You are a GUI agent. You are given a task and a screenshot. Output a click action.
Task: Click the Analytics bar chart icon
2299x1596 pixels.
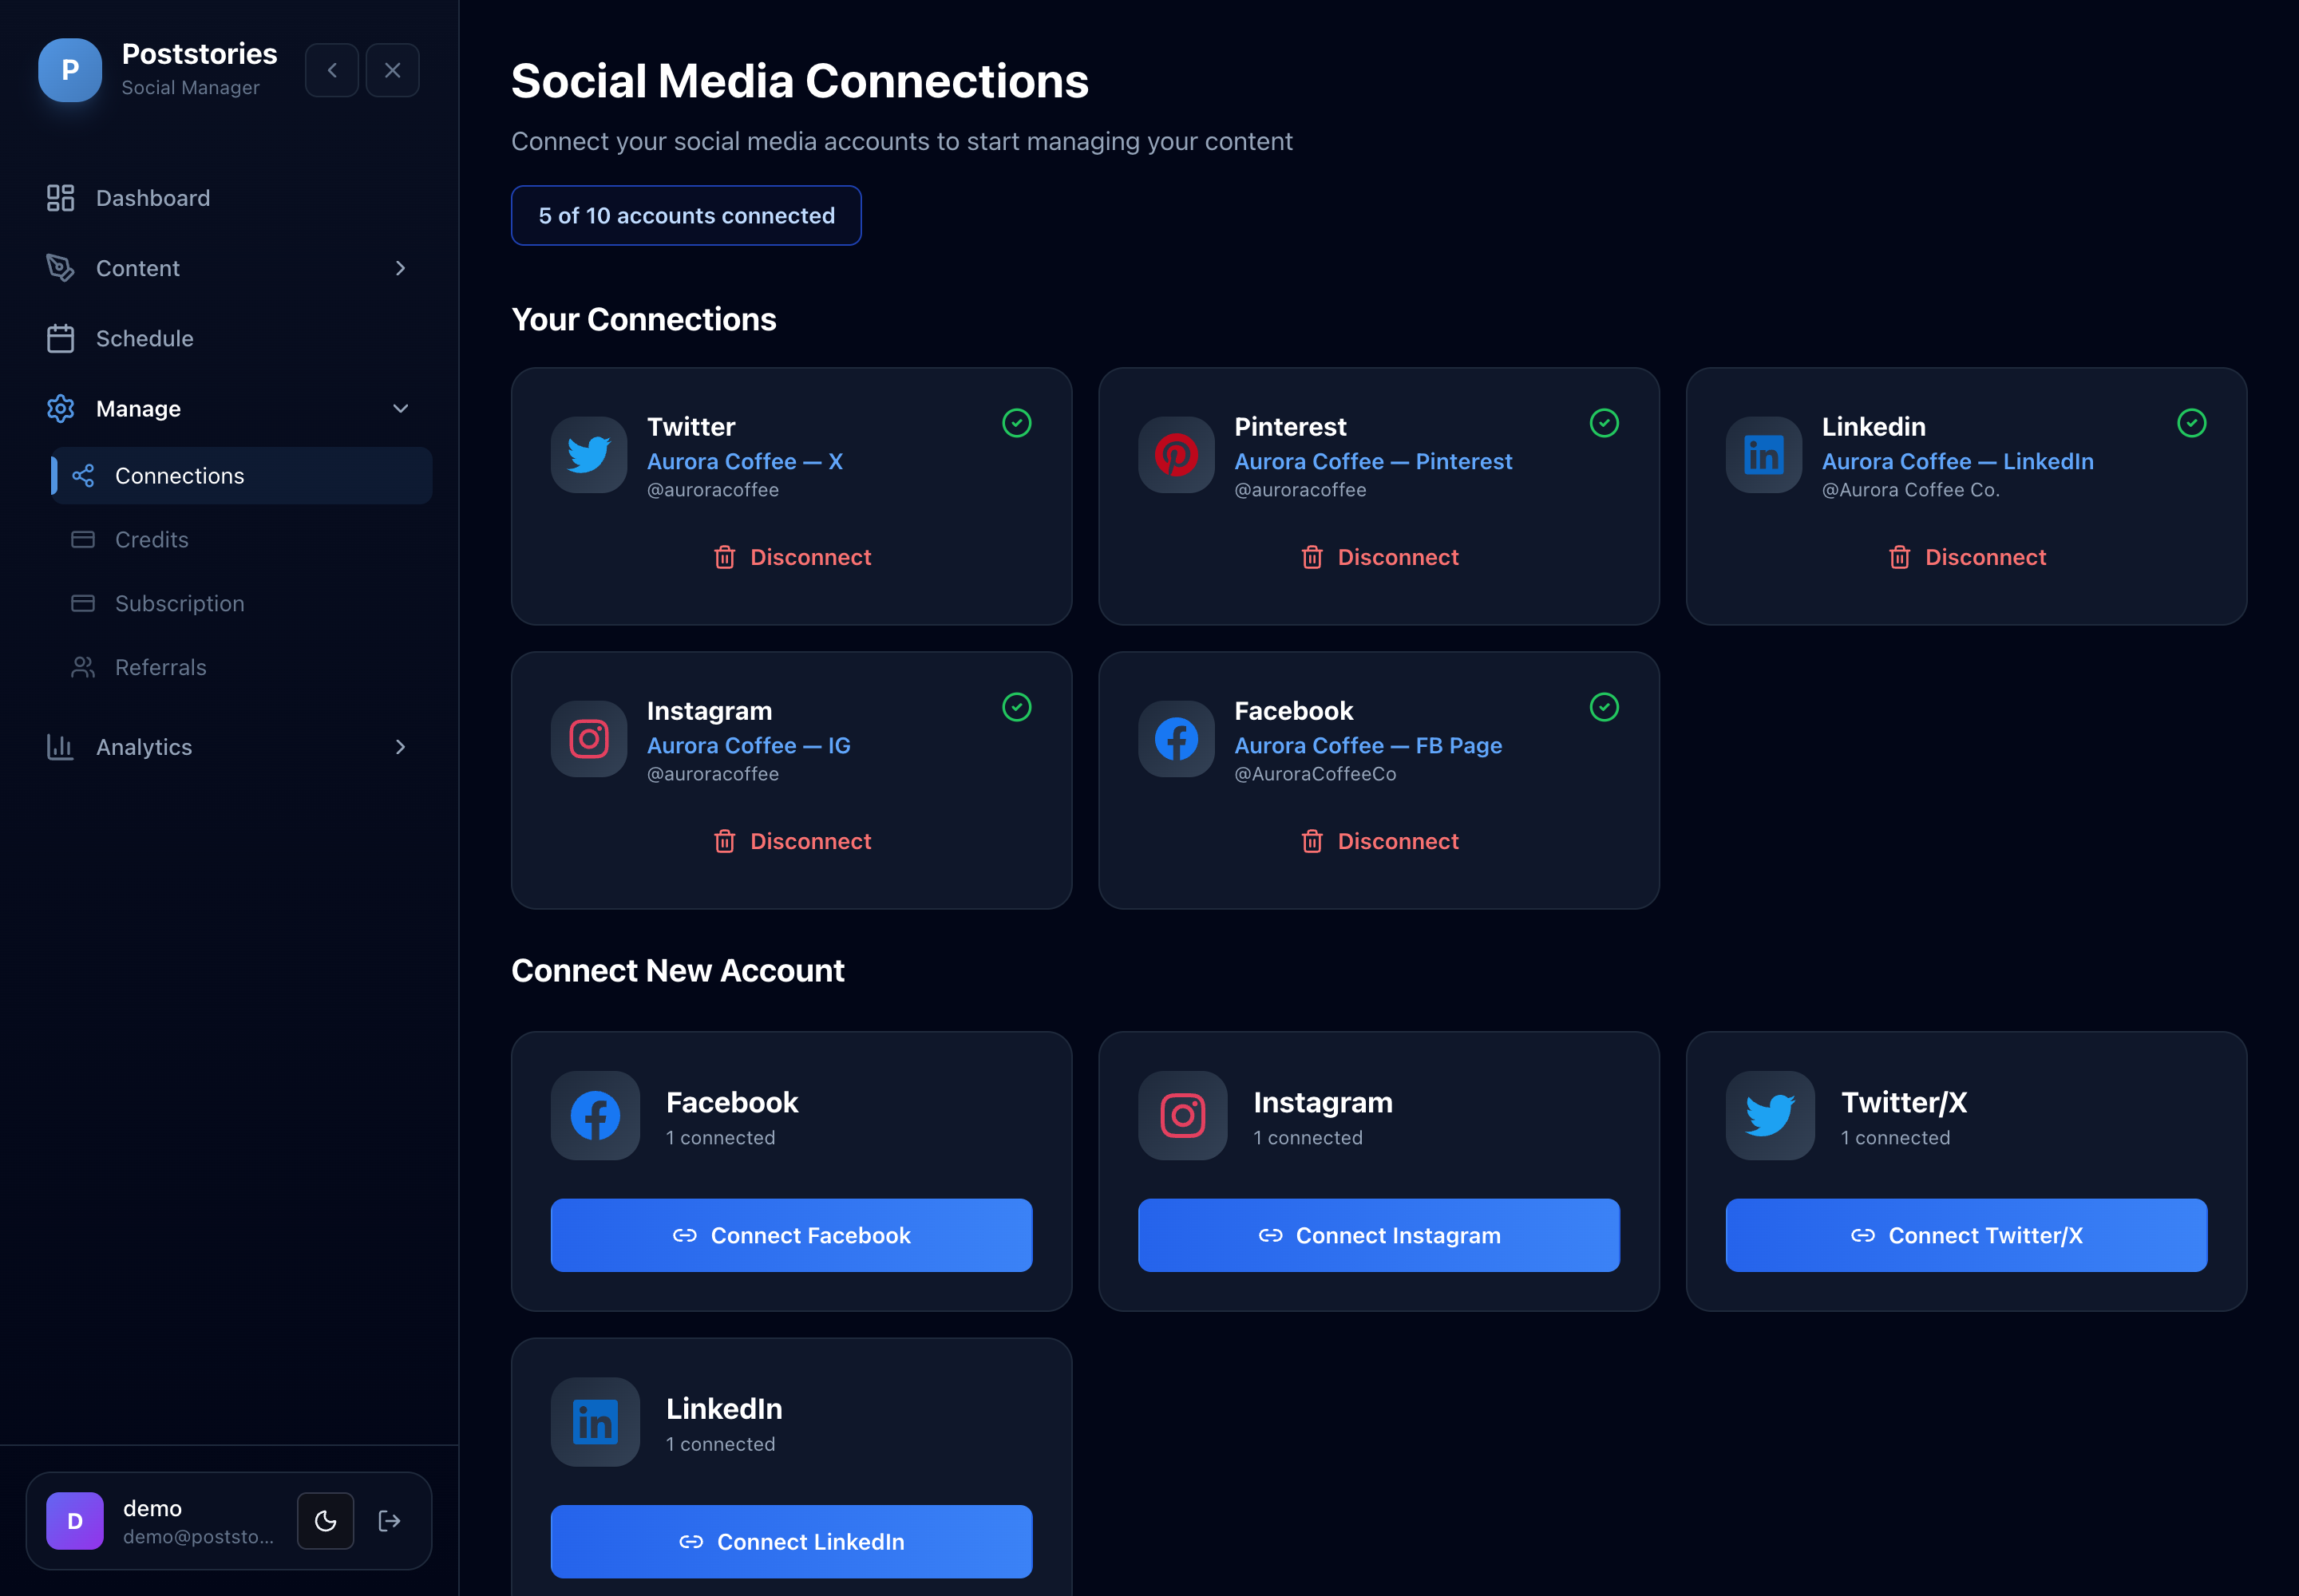60,747
